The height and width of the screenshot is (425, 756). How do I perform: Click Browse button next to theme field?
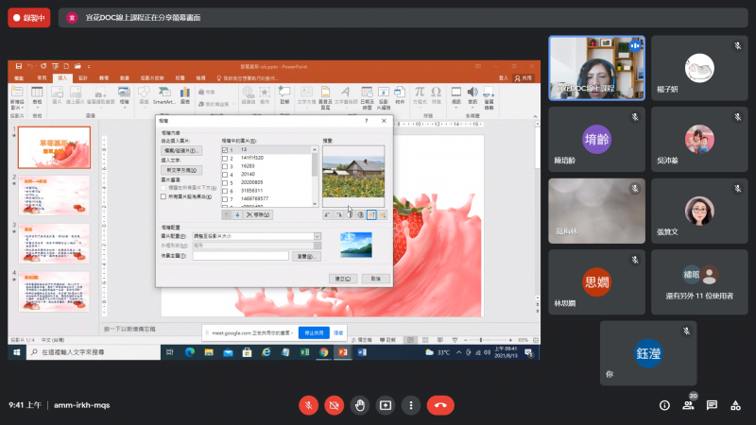tap(306, 256)
